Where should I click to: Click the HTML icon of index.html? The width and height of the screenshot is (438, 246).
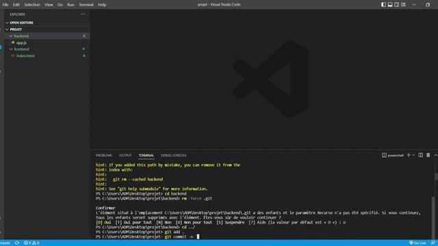click(13, 56)
